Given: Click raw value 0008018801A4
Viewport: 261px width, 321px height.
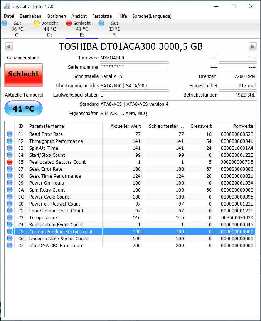Looking at the screenshot, I should click(x=237, y=148).
